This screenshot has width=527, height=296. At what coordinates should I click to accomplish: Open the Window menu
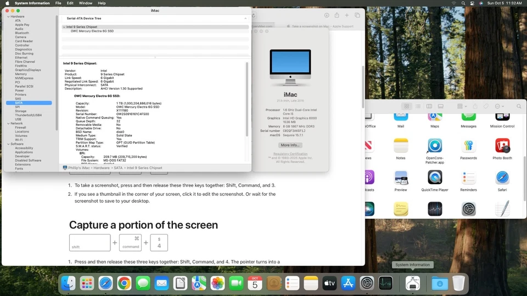point(86,3)
